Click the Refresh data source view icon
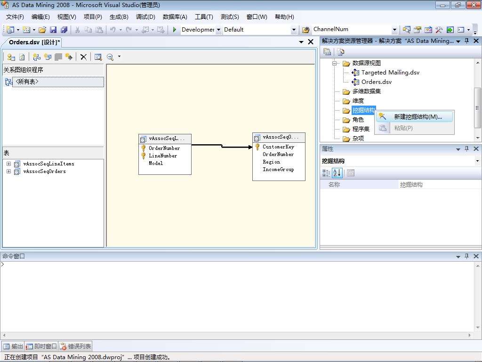 [x=22, y=57]
